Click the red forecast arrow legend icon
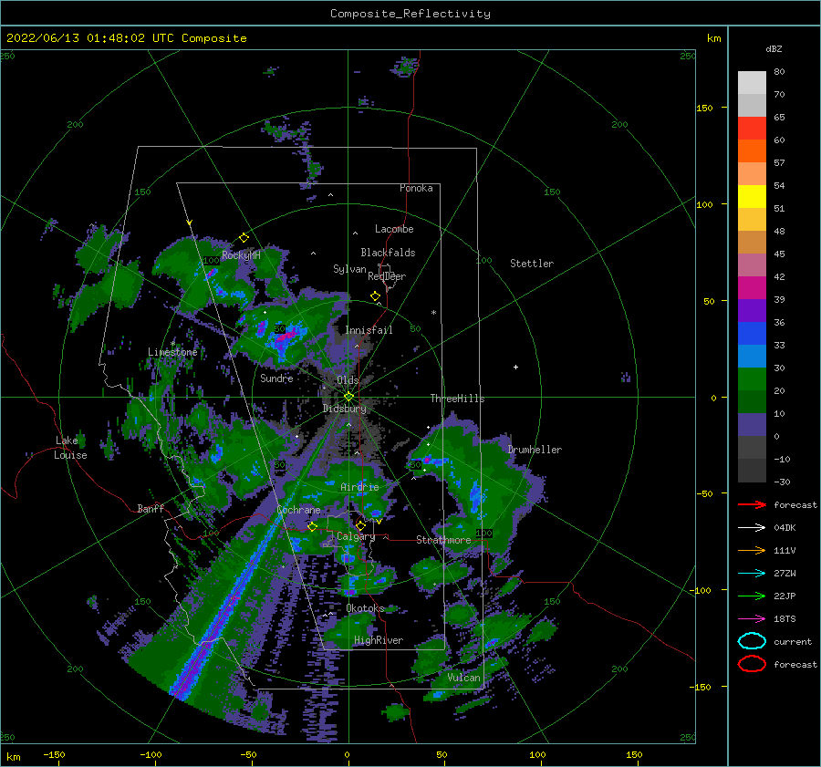Image resolution: width=821 pixels, height=767 pixels. pos(752,504)
